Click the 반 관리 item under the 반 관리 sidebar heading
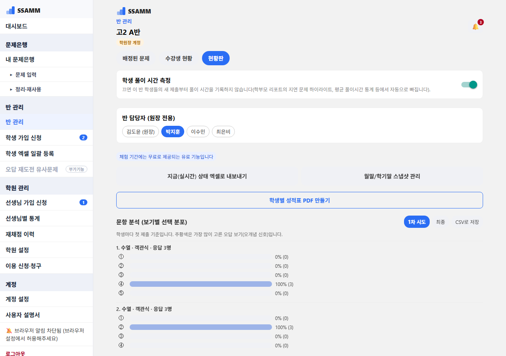This screenshot has width=506, height=356. tap(47, 122)
